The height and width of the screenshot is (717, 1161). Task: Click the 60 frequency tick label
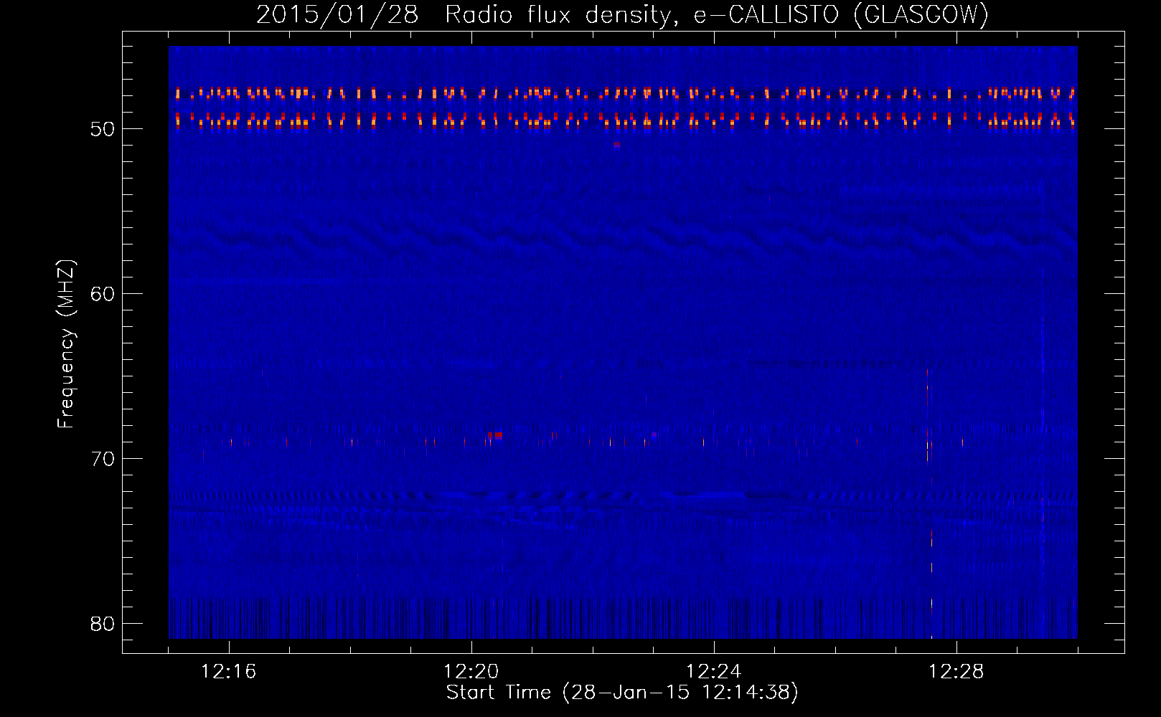pyautogui.click(x=103, y=294)
